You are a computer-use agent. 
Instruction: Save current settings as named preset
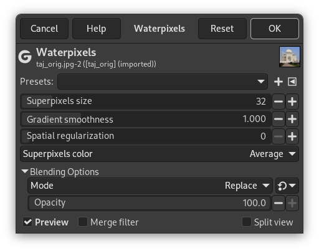tap(279, 82)
